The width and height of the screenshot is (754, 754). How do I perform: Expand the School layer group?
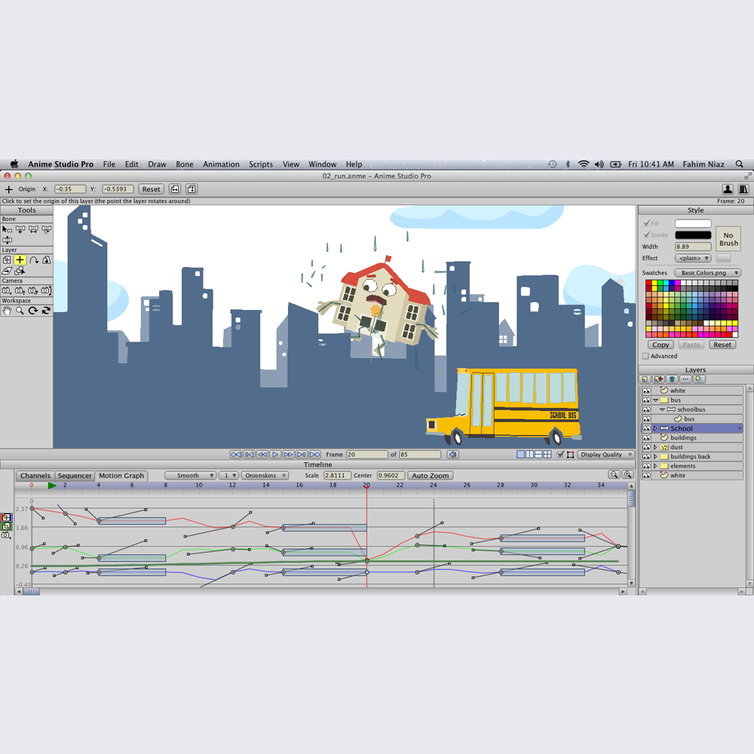tap(655, 428)
